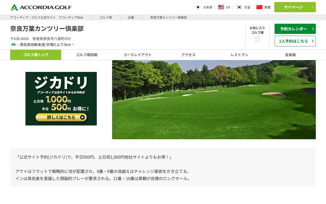Switch language to 繁體
This screenshot has width=326, height=204.
pyautogui.click(x=267, y=7)
